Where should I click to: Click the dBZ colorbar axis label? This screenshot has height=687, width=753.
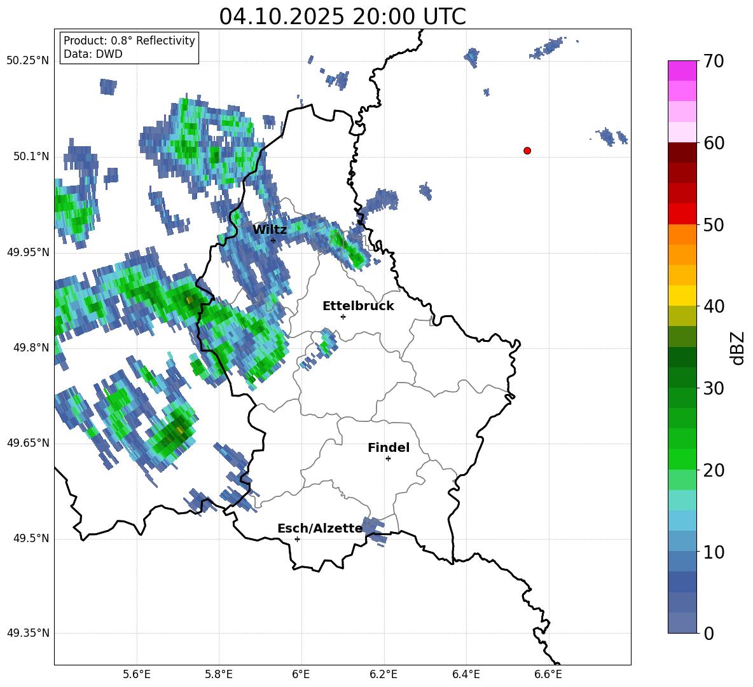[x=738, y=348]
